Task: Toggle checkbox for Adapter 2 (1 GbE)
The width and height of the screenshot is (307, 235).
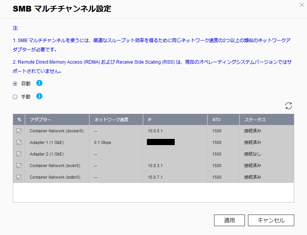Action: 19,154
